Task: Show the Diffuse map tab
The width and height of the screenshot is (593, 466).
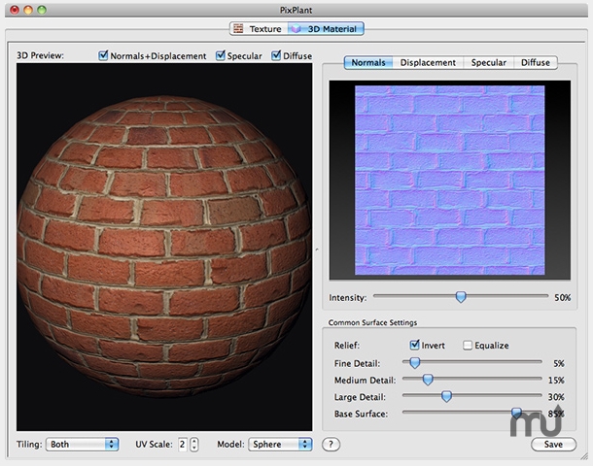Action: coord(535,63)
